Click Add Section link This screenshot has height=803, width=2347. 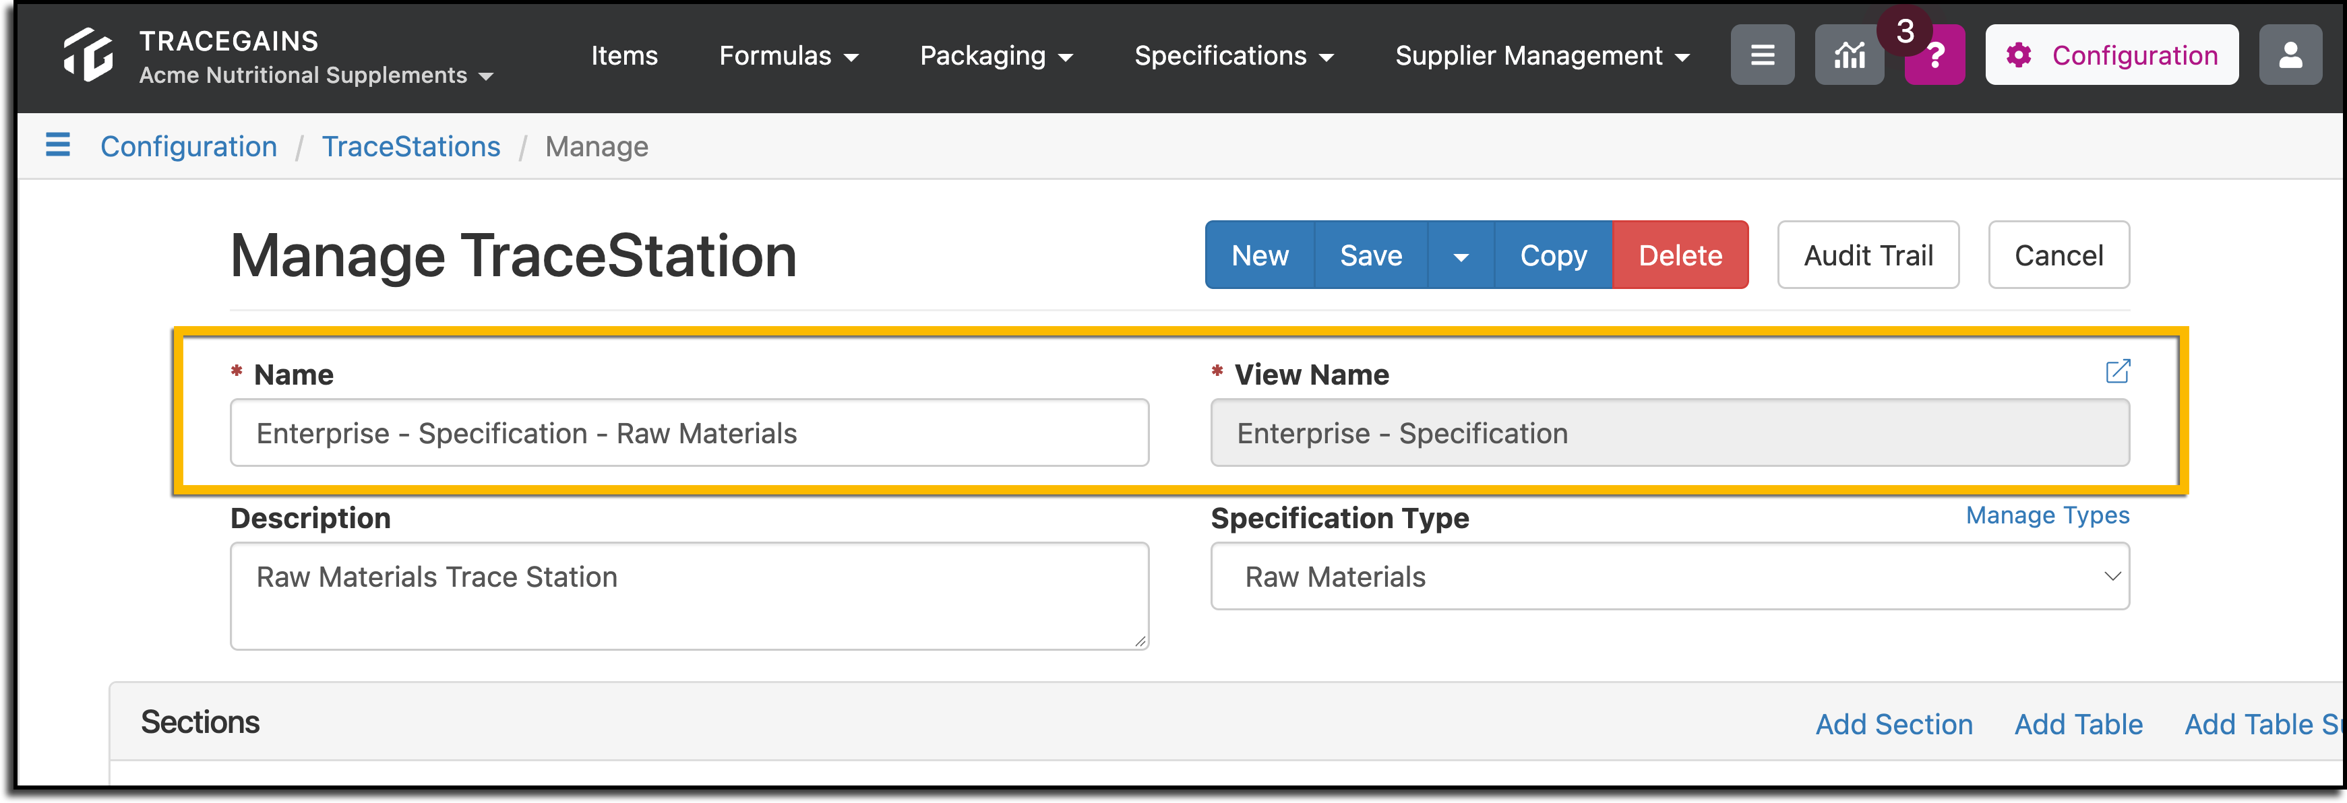pyautogui.click(x=1893, y=725)
